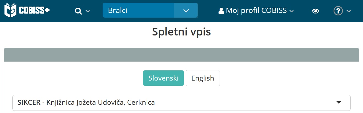The height and width of the screenshot is (113, 363).
Task: Expand the chevron beside the magnifier
Action: pyautogui.click(x=88, y=11)
